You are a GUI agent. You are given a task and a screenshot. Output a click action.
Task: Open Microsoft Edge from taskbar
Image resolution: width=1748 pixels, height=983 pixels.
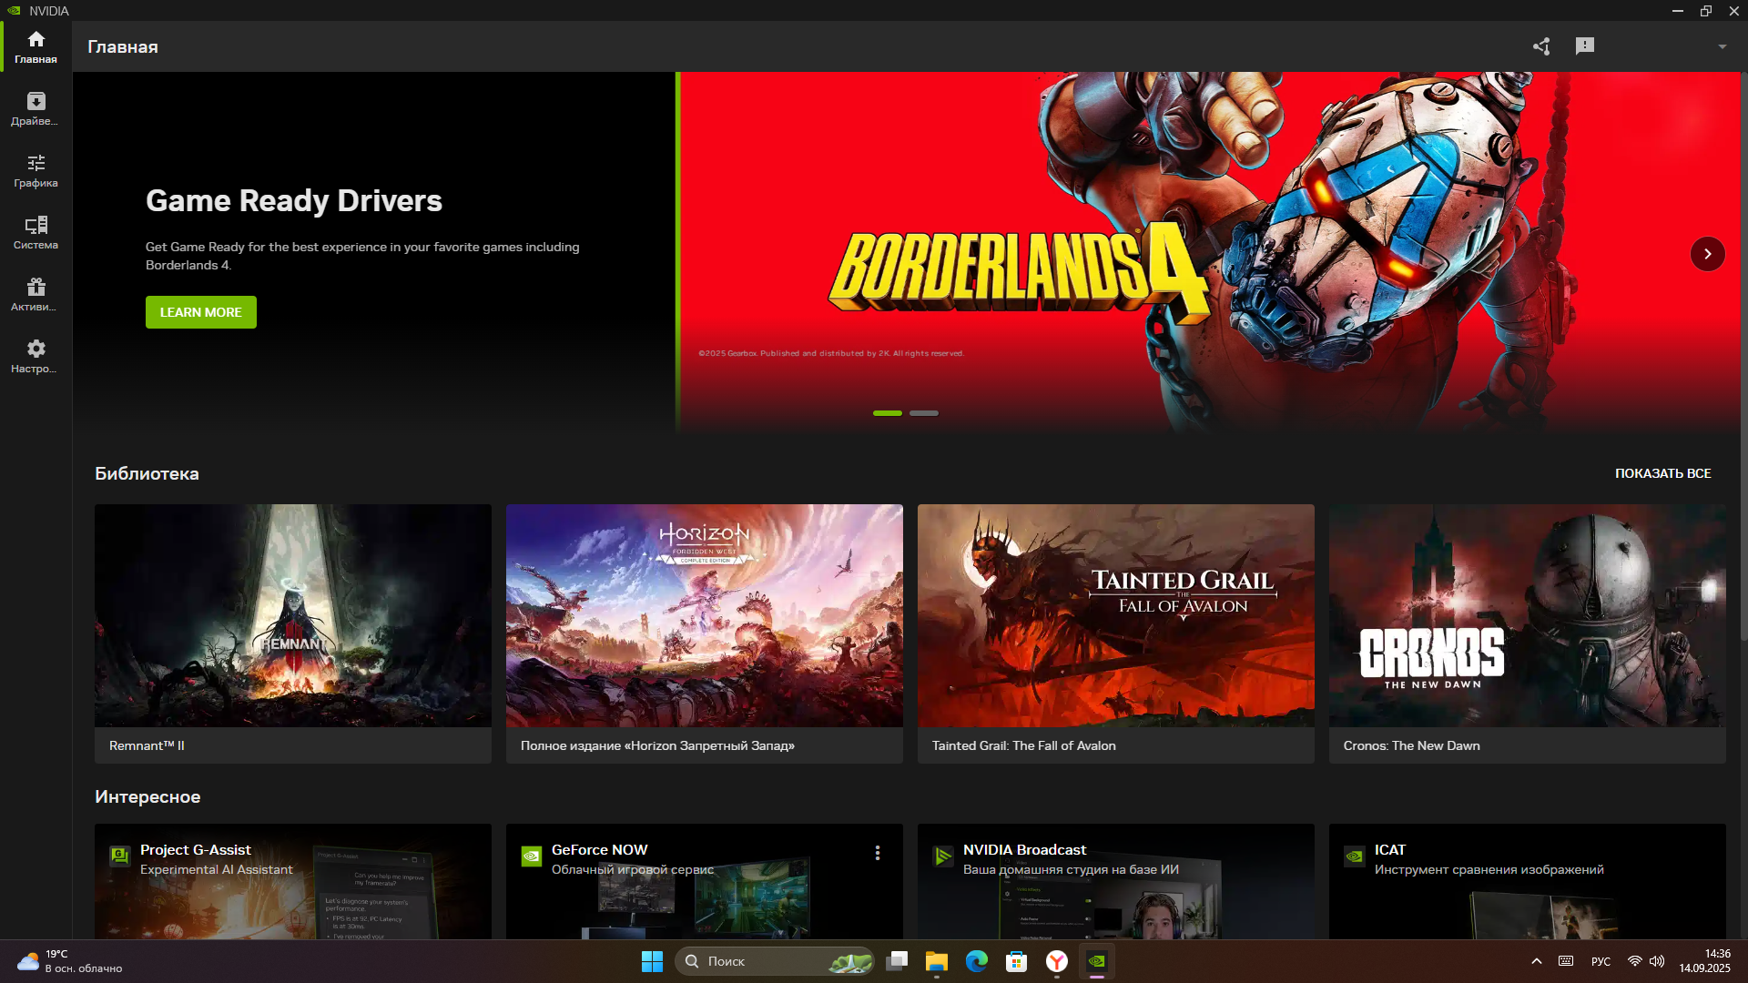pyautogui.click(x=976, y=961)
